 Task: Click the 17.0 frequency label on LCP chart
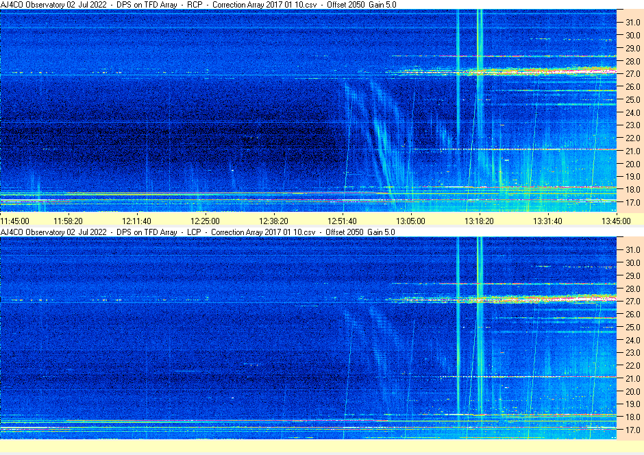tap(633, 430)
